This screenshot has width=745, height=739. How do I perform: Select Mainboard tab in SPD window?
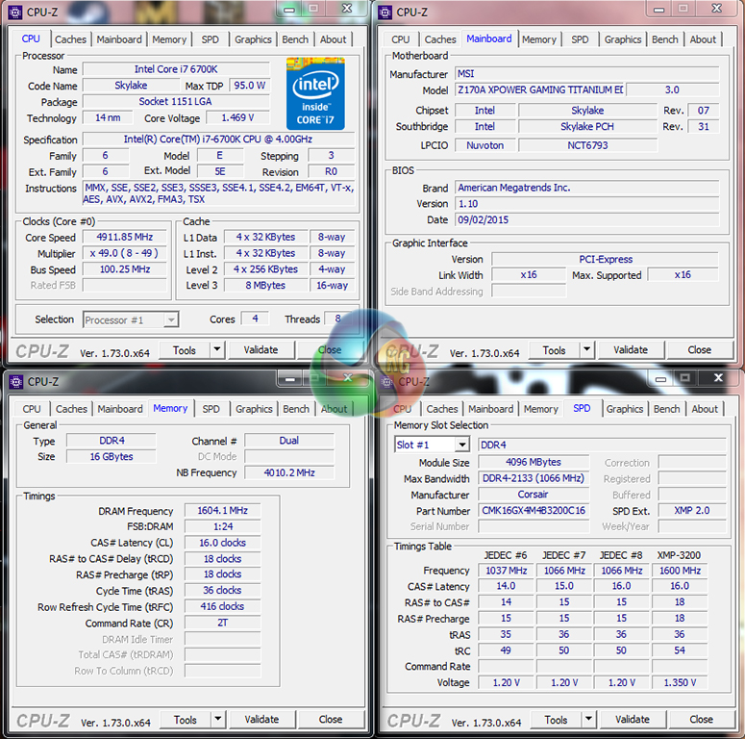490,409
